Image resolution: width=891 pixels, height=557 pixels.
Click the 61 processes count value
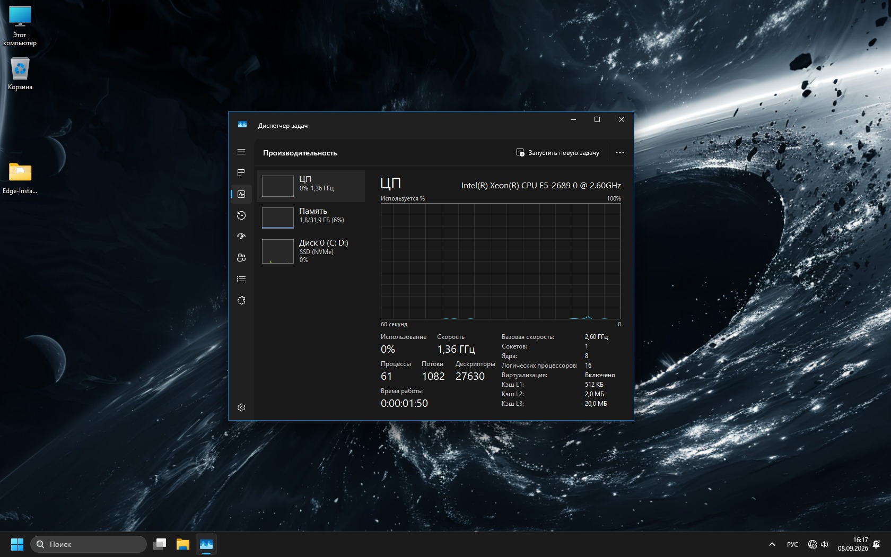tap(387, 376)
